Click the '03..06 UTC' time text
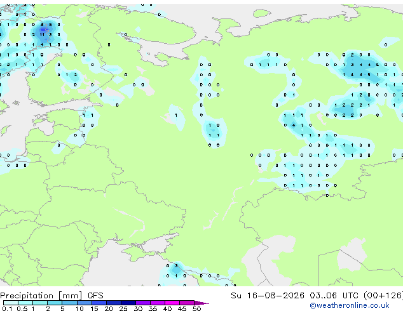This screenshot has width=403, height=311. coord(334,295)
